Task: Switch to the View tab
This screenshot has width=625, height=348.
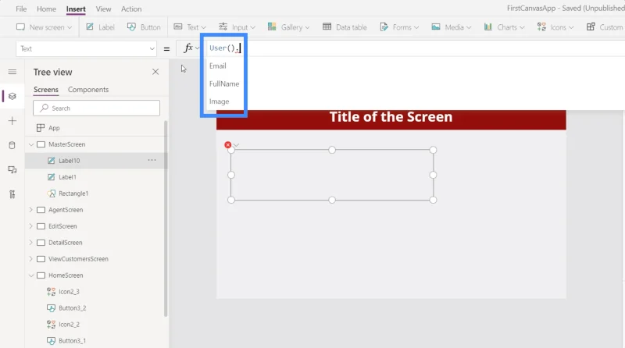Action: pos(103,9)
